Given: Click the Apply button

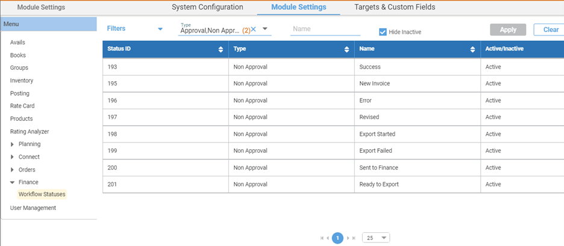Looking at the screenshot, I should point(508,30).
